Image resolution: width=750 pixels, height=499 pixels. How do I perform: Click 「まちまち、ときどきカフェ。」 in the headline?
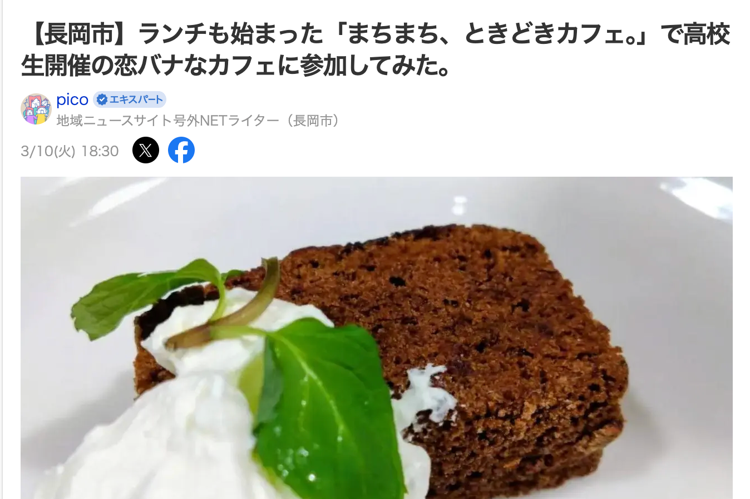[498, 34]
